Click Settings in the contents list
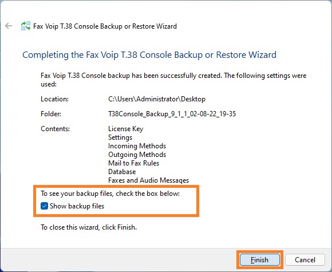 click(120, 137)
